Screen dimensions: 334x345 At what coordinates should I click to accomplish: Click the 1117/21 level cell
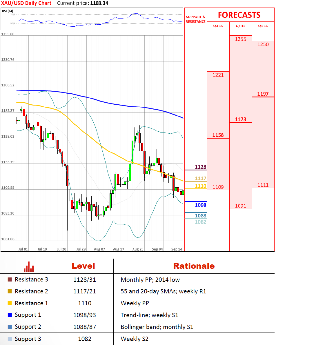pos(85,291)
